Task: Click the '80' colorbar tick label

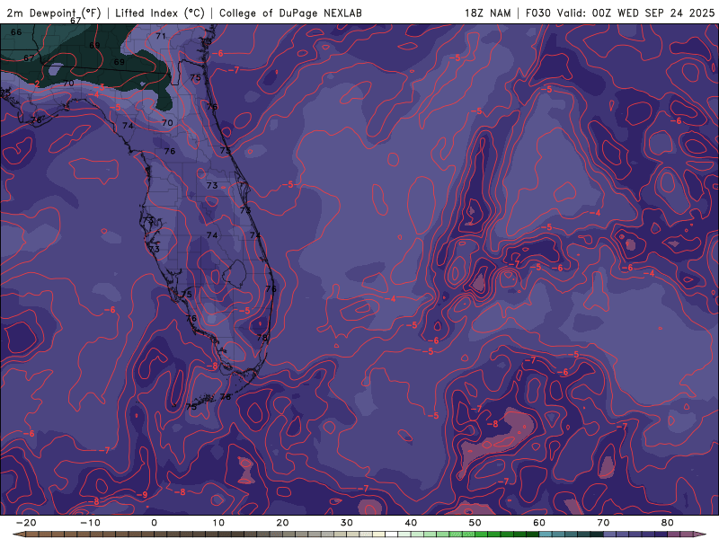Action: 668,523
